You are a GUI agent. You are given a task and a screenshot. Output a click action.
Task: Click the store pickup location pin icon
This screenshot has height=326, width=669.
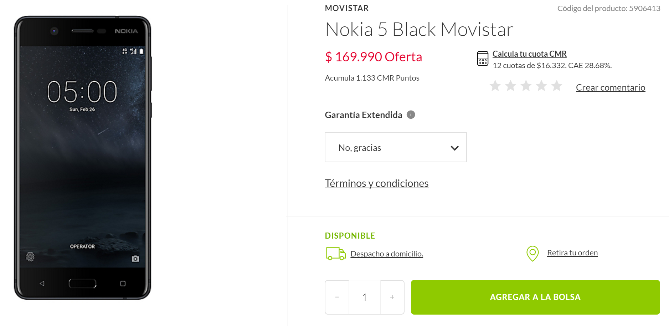(532, 253)
